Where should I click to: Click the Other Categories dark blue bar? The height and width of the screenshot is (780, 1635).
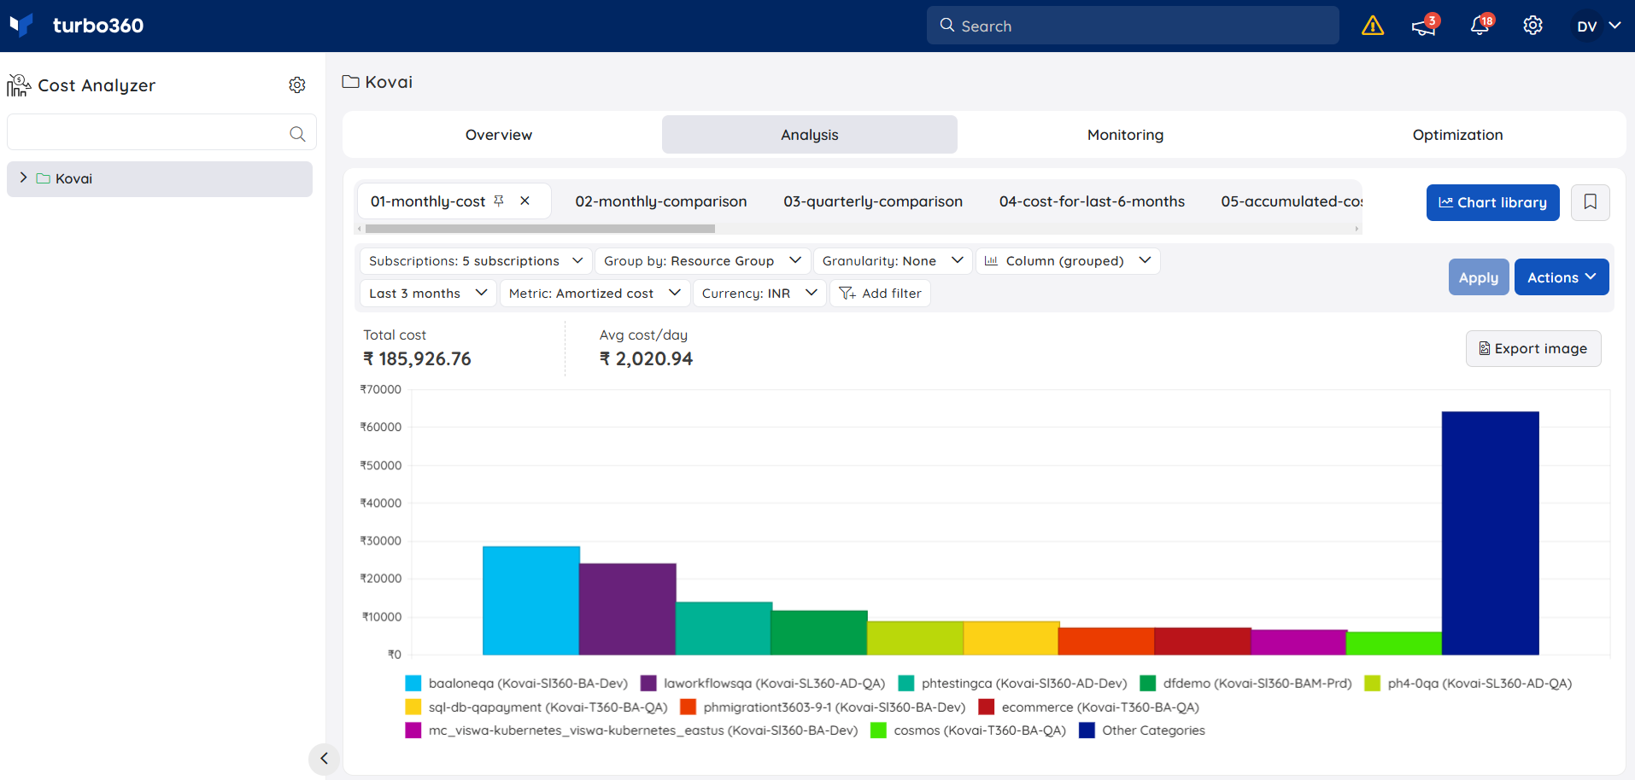1491,533
